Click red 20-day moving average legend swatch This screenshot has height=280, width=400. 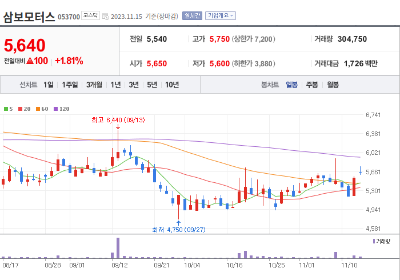[20, 109]
